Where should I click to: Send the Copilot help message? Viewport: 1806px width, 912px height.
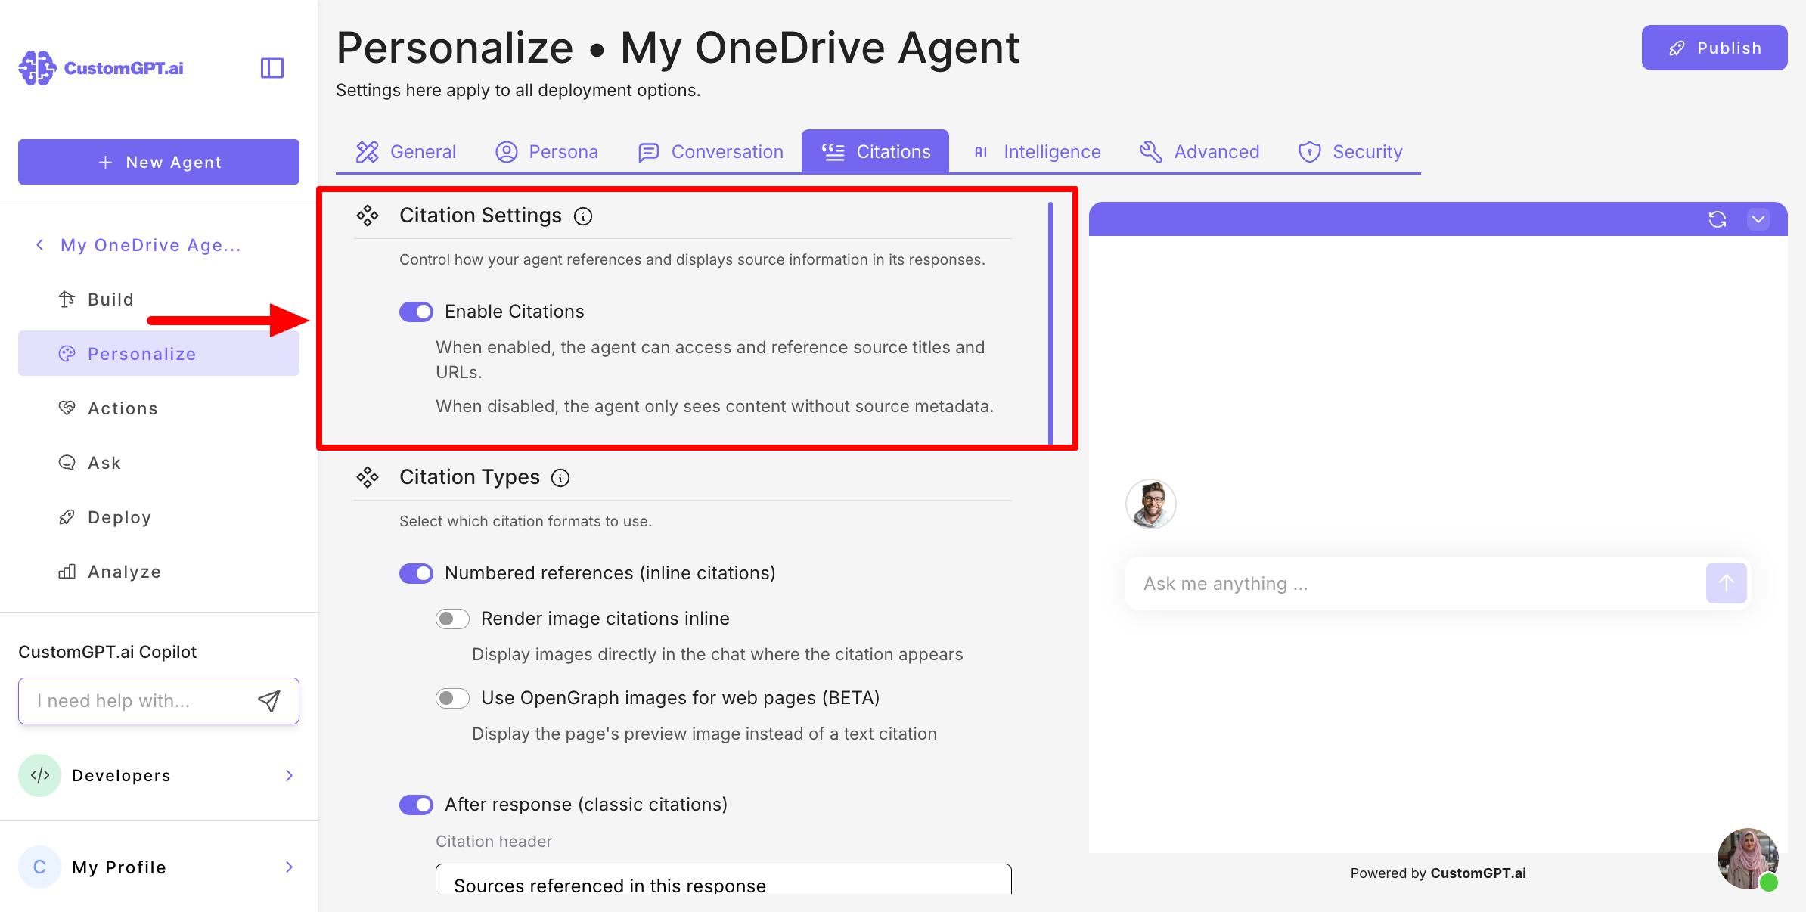click(269, 701)
